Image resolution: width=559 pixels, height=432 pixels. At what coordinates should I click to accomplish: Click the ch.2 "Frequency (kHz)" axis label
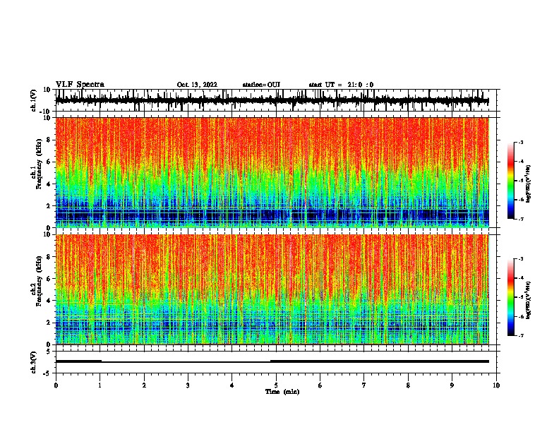pos(39,281)
